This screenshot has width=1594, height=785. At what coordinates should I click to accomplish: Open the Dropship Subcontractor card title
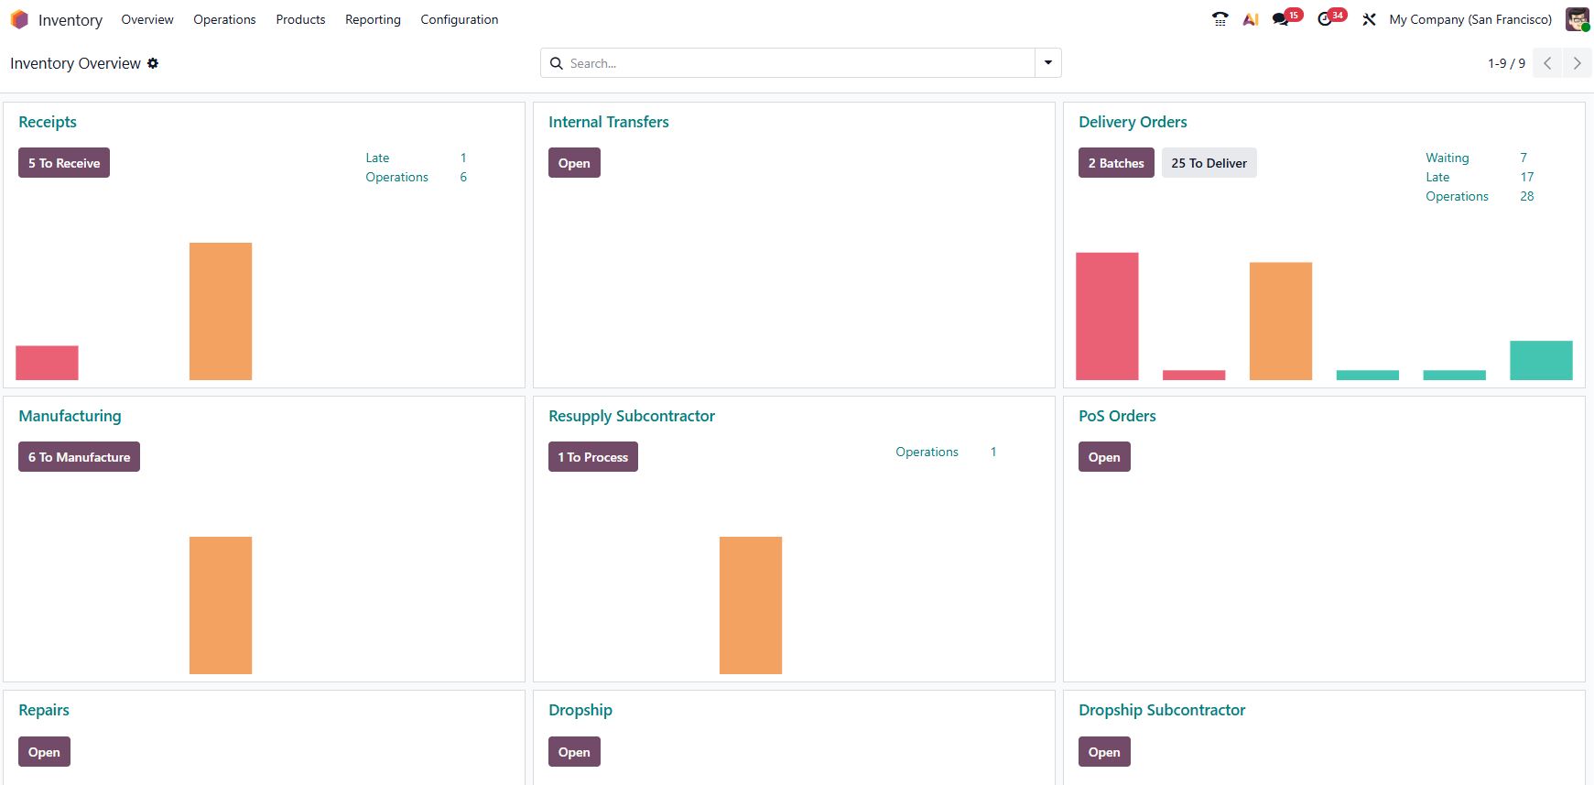(x=1162, y=710)
